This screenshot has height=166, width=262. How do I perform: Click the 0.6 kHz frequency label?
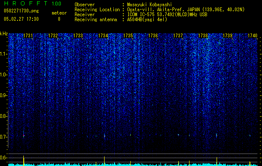pyautogui.click(x=3, y=158)
